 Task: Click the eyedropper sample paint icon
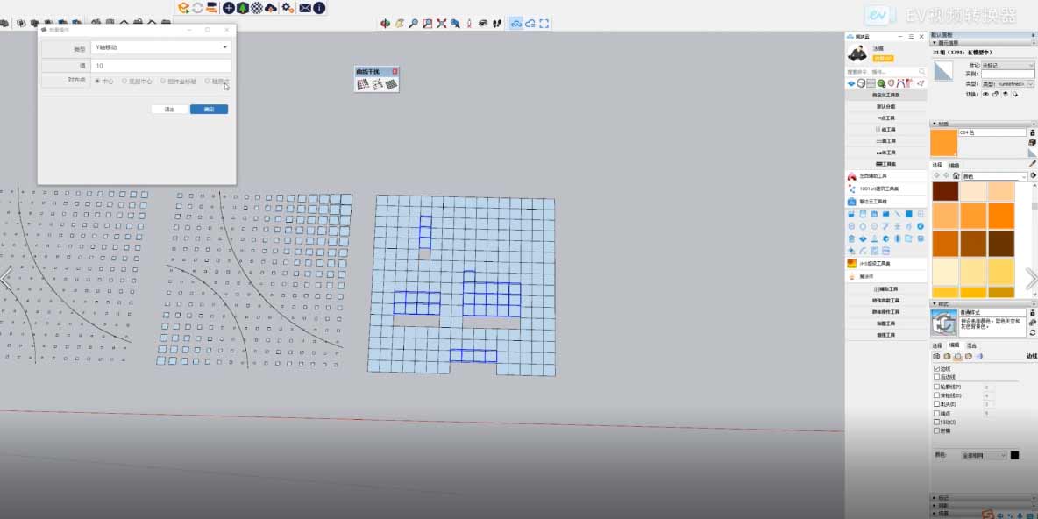[x=1032, y=163]
